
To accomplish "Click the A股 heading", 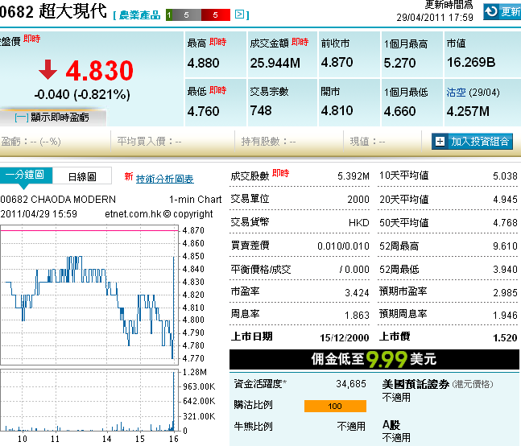I will coord(391,425).
